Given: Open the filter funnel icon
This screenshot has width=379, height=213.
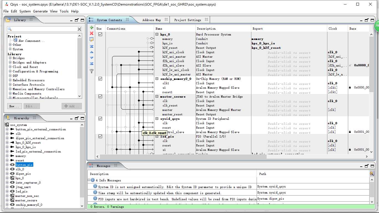Looking at the screenshot, I should click(92, 71).
